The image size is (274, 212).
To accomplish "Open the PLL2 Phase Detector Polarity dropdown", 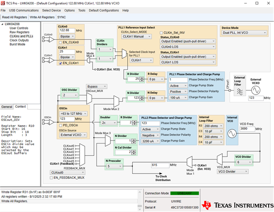I will coord(150,135).
